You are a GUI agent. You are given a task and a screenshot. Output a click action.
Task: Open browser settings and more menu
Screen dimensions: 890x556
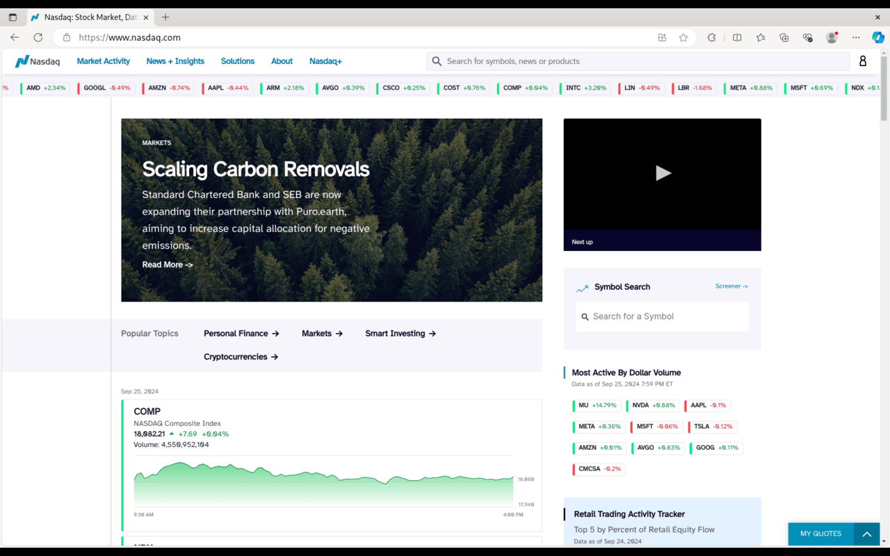(856, 38)
